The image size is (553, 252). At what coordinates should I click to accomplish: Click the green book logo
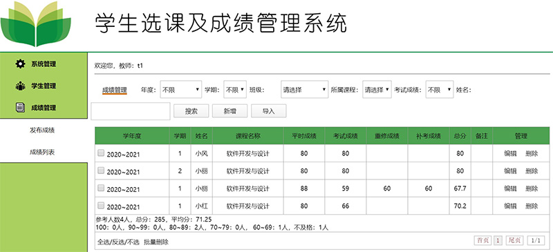[x=36, y=24]
